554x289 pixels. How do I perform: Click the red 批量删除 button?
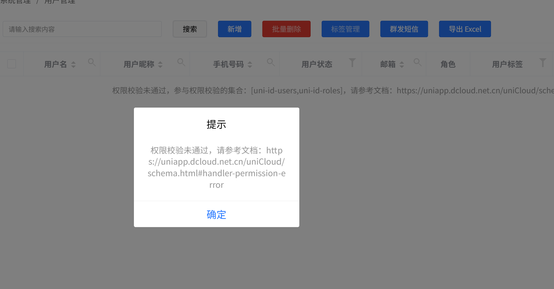click(x=286, y=29)
